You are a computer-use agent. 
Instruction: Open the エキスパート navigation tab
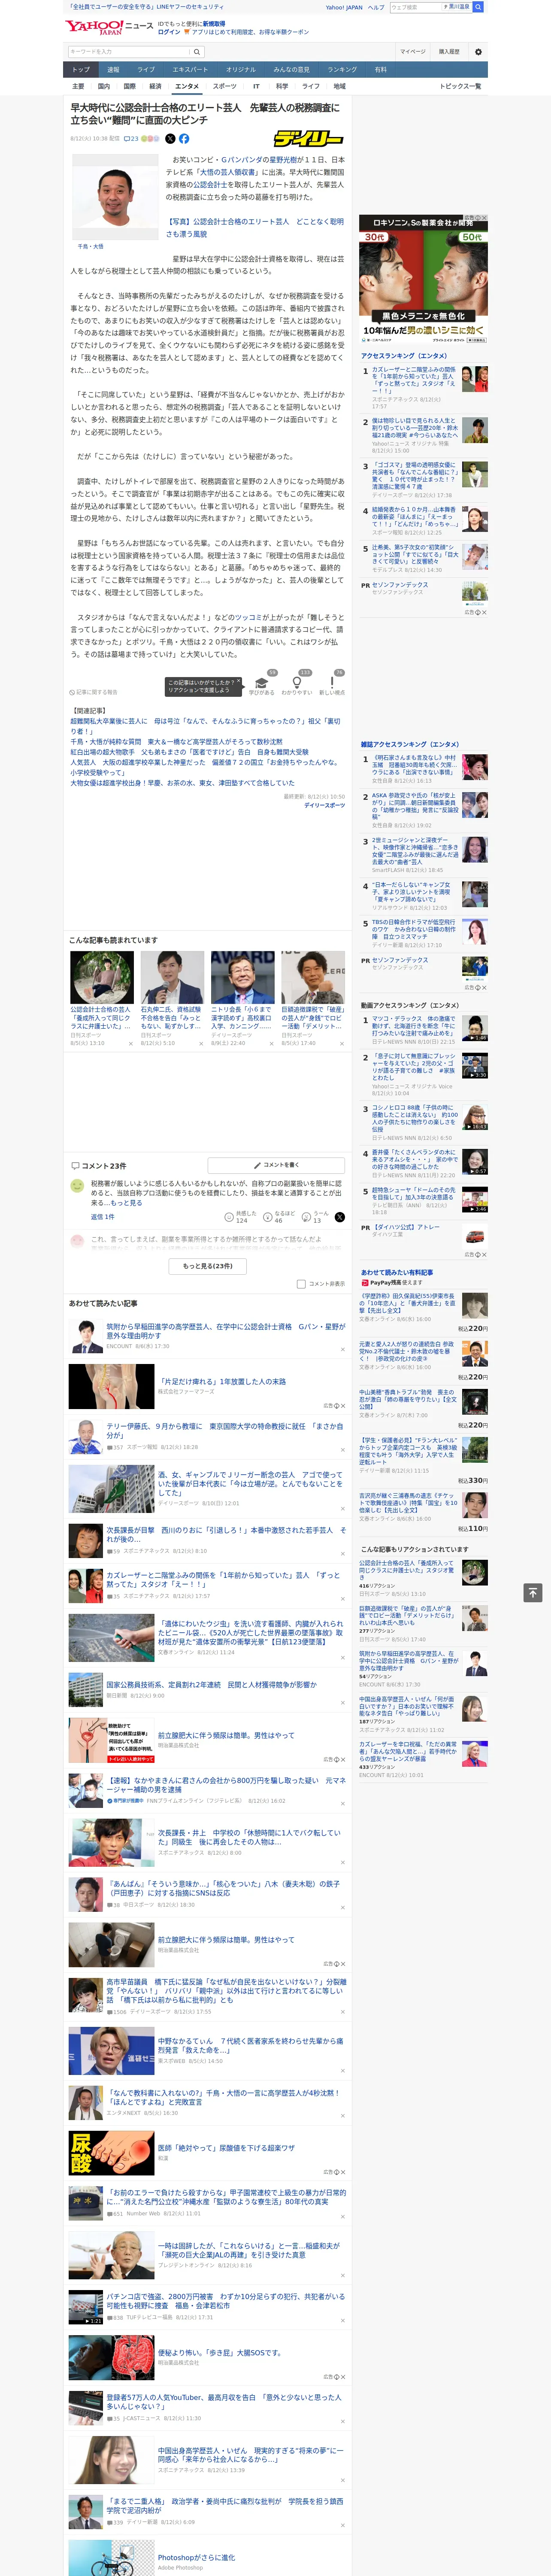pos(190,70)
